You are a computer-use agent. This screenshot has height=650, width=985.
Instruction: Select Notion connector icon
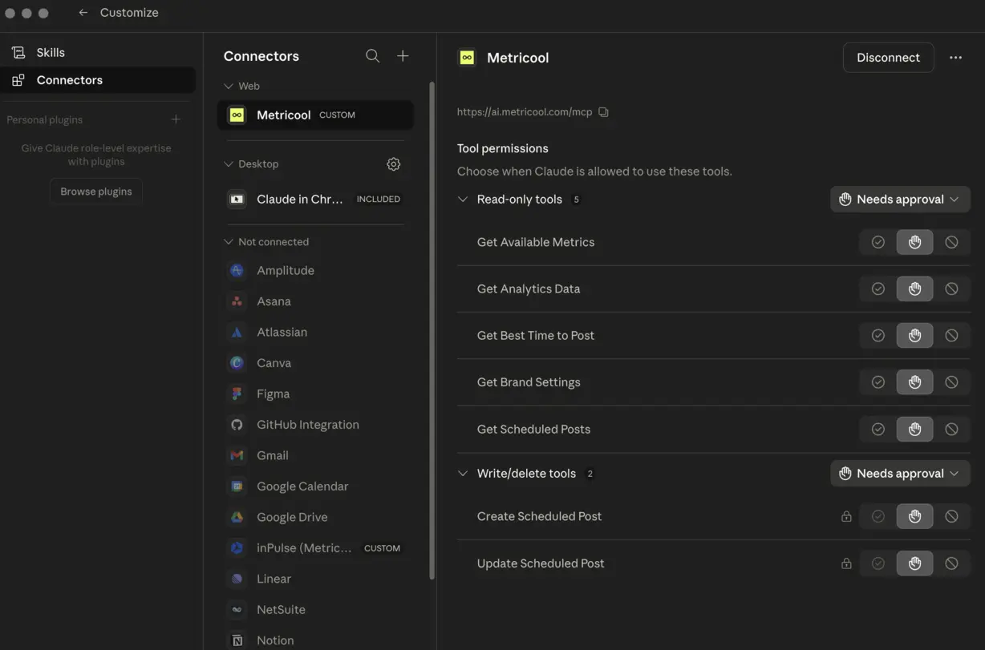pos(237,640)
